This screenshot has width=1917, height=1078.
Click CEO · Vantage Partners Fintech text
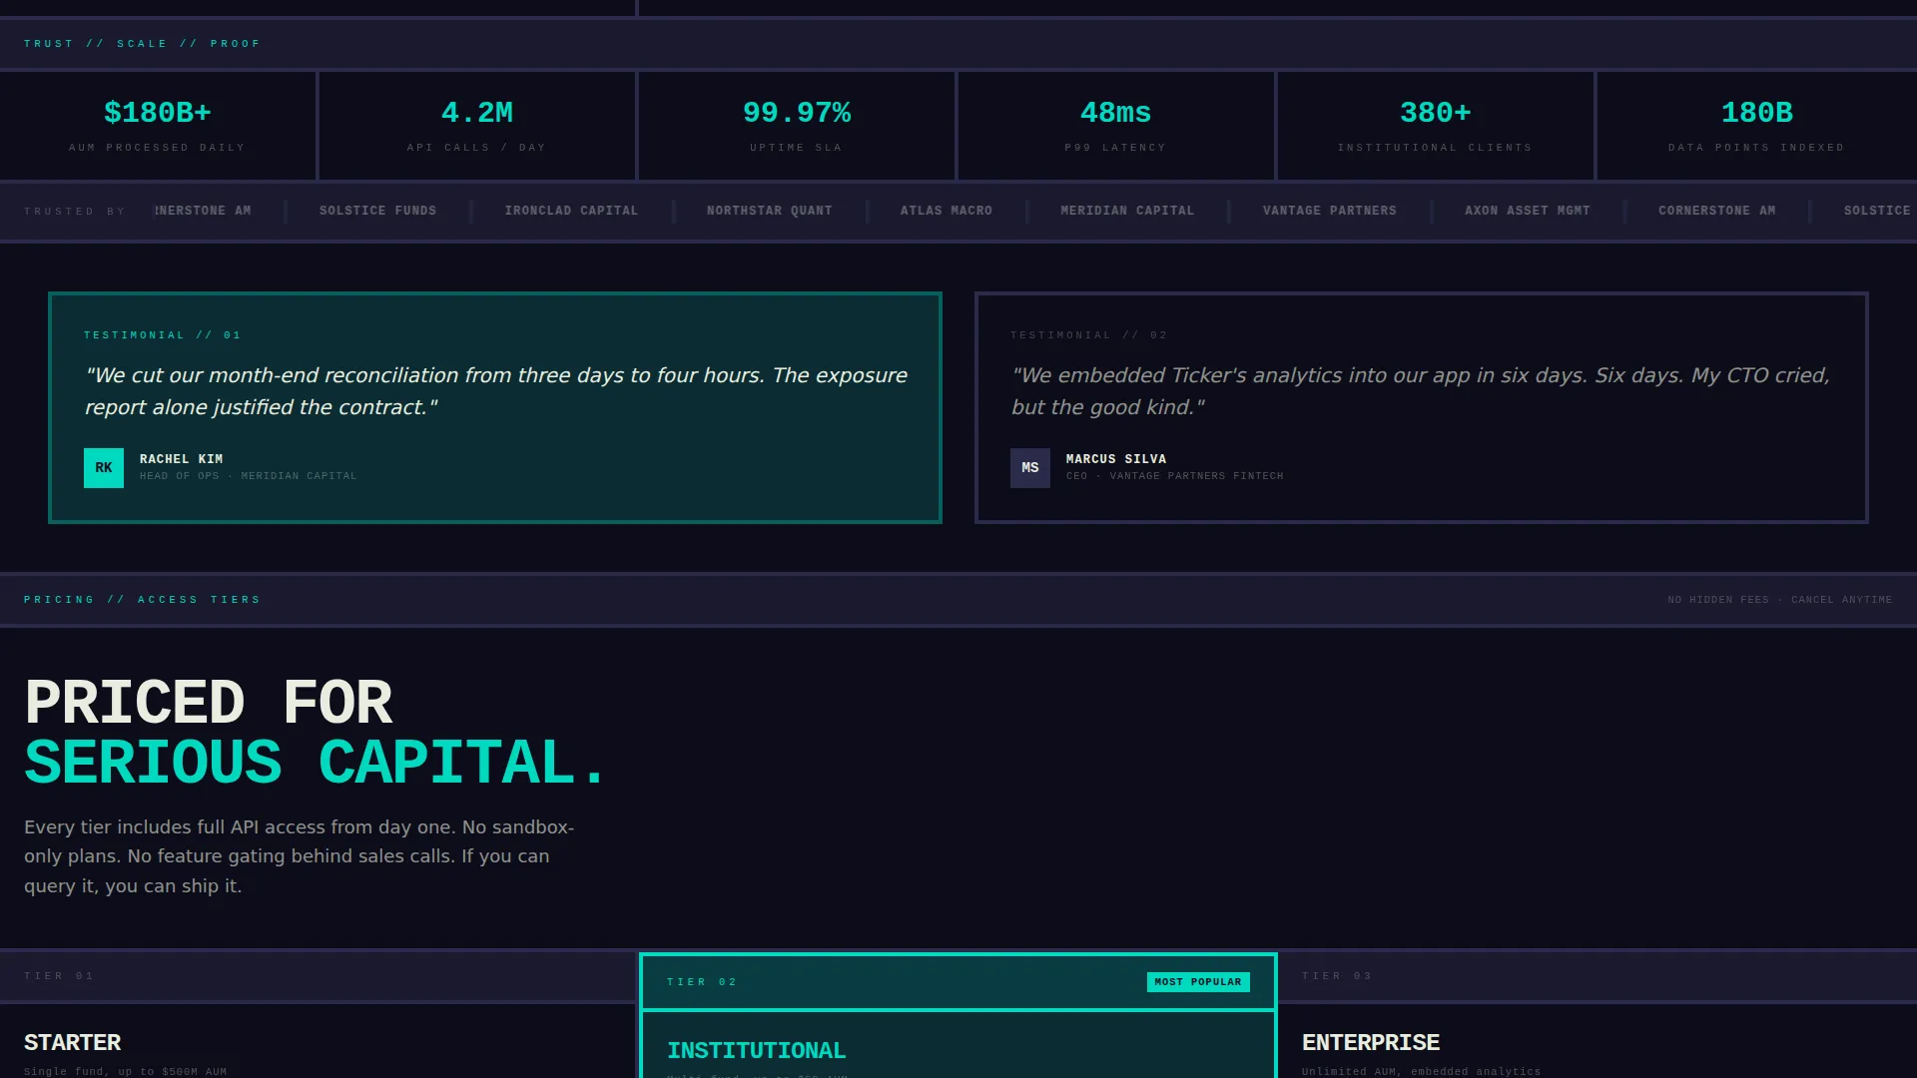(x=1175, y=476)
